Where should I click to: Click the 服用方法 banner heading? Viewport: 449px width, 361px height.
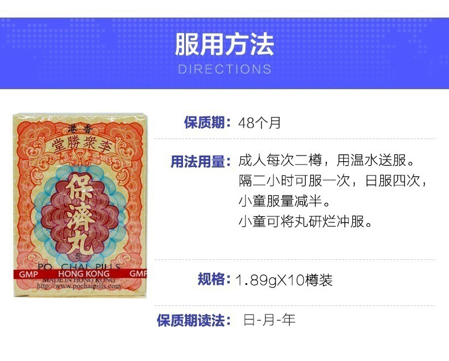coord(224,44)
